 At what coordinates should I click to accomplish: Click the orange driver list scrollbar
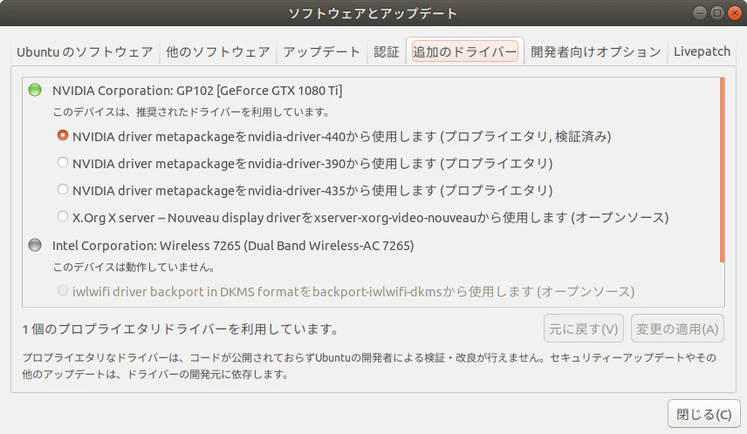pos(723,169)
